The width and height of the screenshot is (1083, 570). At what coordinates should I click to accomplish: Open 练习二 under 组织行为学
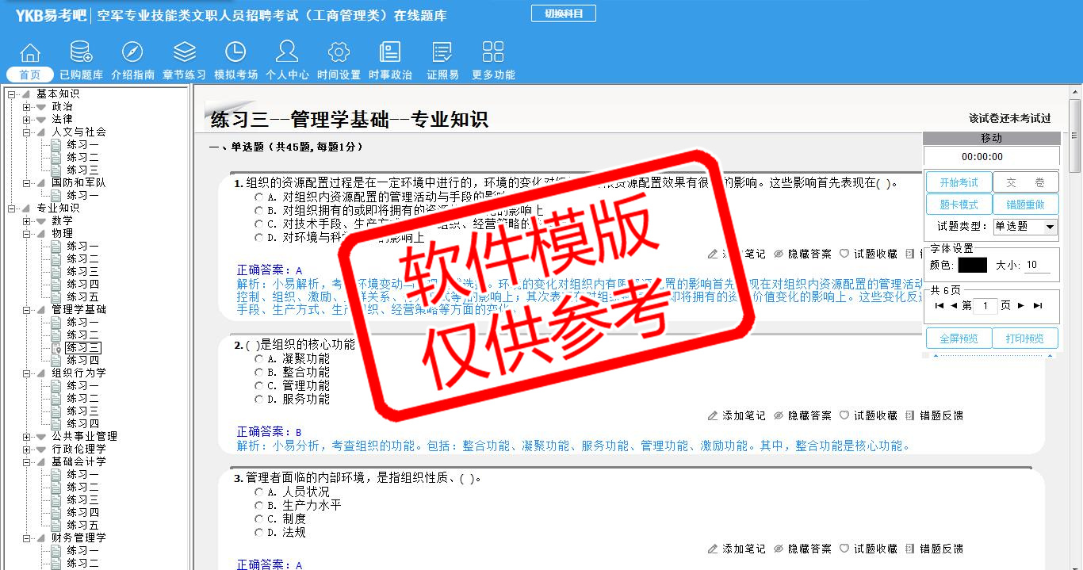pos(75,398)
